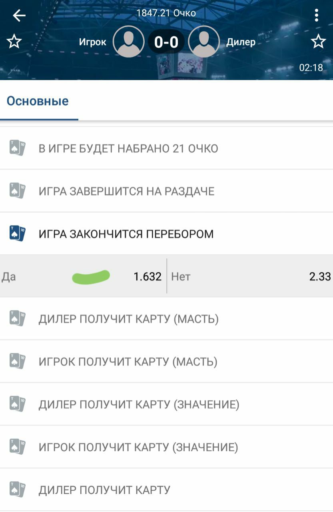This screenshot has height=512, width=333.
Task: Expand 'Игра завершится на раздаче' market
Action: coord(126,191)
